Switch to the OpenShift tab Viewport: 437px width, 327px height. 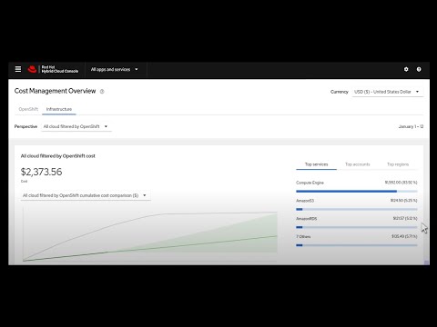[x=28, y=109]
